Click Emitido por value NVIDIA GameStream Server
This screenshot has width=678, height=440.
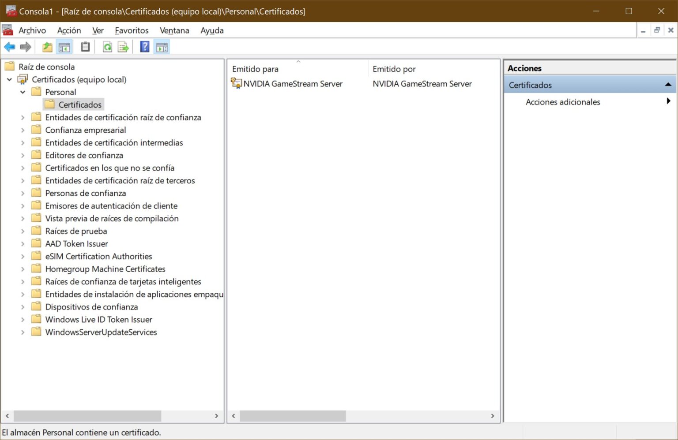pos(422,84)
